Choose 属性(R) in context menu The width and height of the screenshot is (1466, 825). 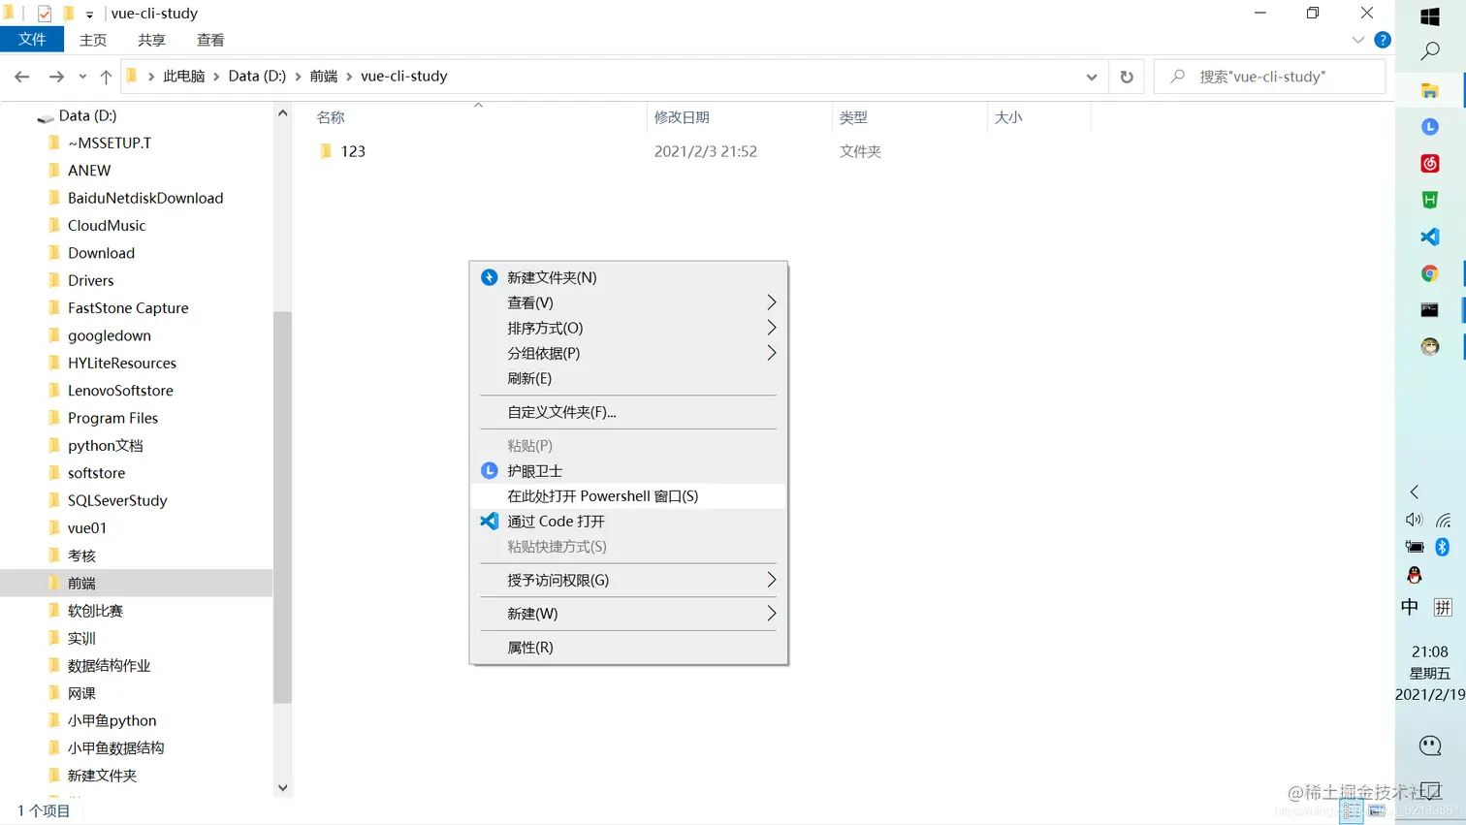628,648
